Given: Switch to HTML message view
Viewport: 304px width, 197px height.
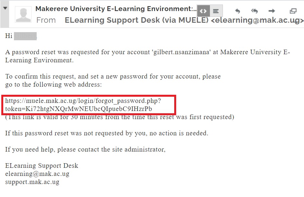Looking at the screenshot, I should pyautogui.click(x=203, y=11).
